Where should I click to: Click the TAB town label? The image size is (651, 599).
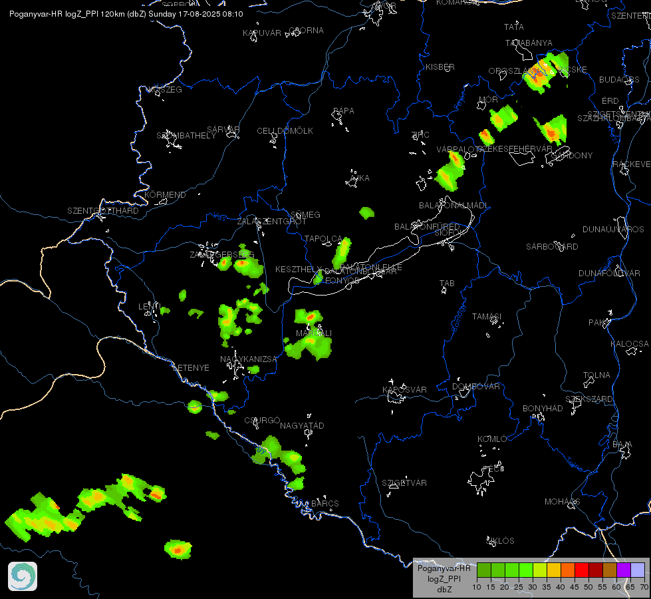pos(447,284)
